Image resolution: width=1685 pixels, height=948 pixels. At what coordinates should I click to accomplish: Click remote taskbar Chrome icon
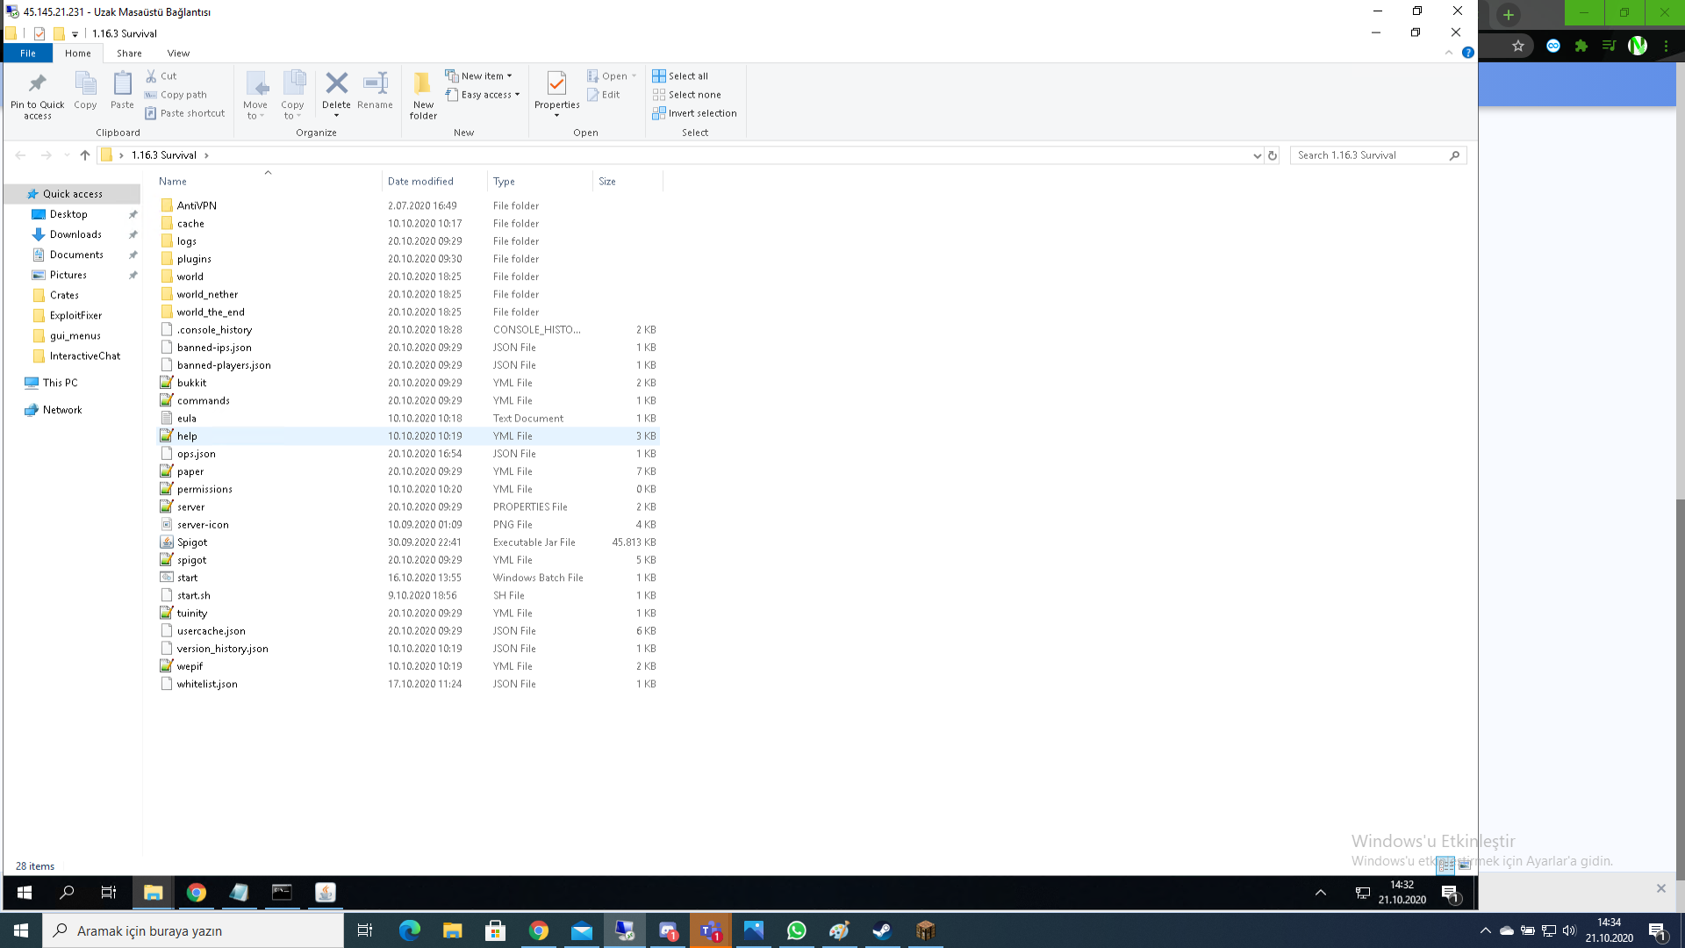pyautogui.click(x=196, y=893)
